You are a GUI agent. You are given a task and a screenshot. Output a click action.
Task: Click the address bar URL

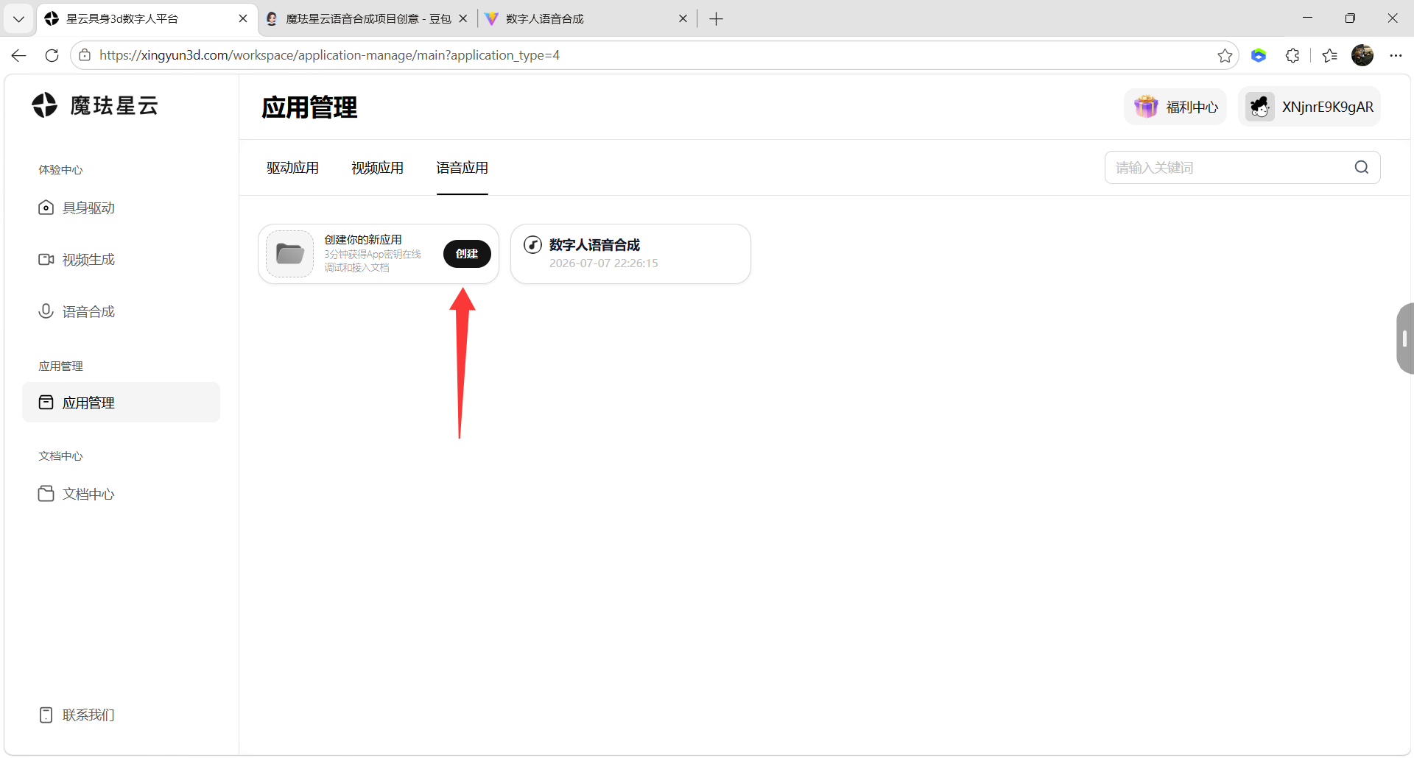point(329,55)
